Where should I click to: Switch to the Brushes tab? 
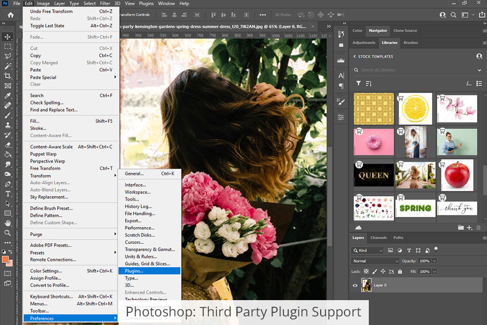point(410,43)
